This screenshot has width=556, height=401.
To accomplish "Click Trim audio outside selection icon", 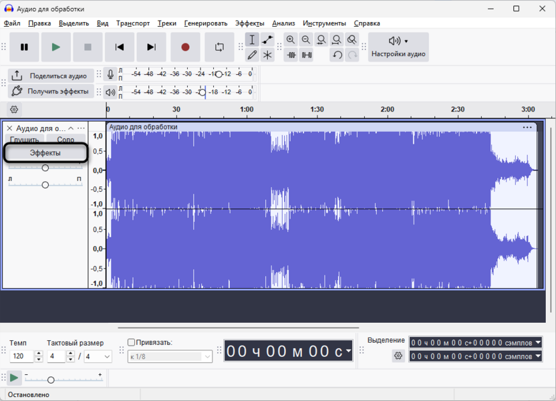I will pyautogui.click(x=291, y=55).
